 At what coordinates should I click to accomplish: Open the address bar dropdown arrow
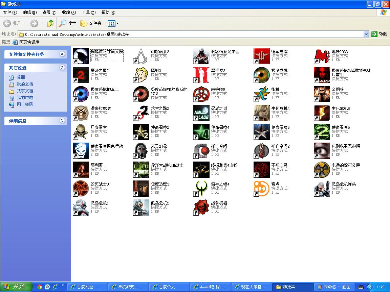[x=366, y=34]
